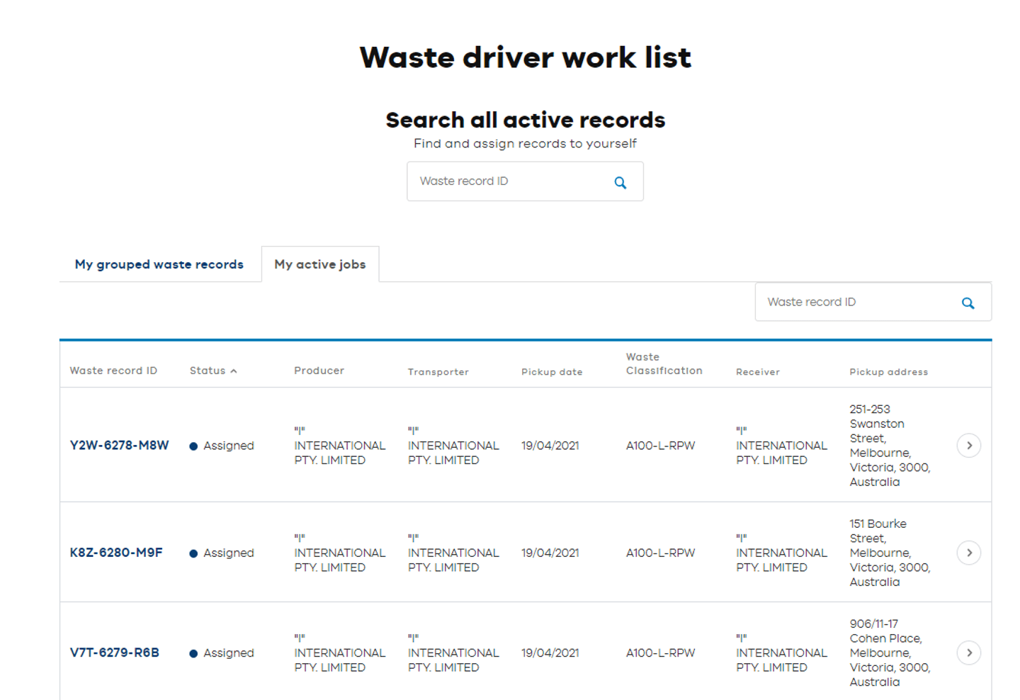
Task: Click the Assigned status dot on V7T-6279-R6B row
Action: coord(193,653)
